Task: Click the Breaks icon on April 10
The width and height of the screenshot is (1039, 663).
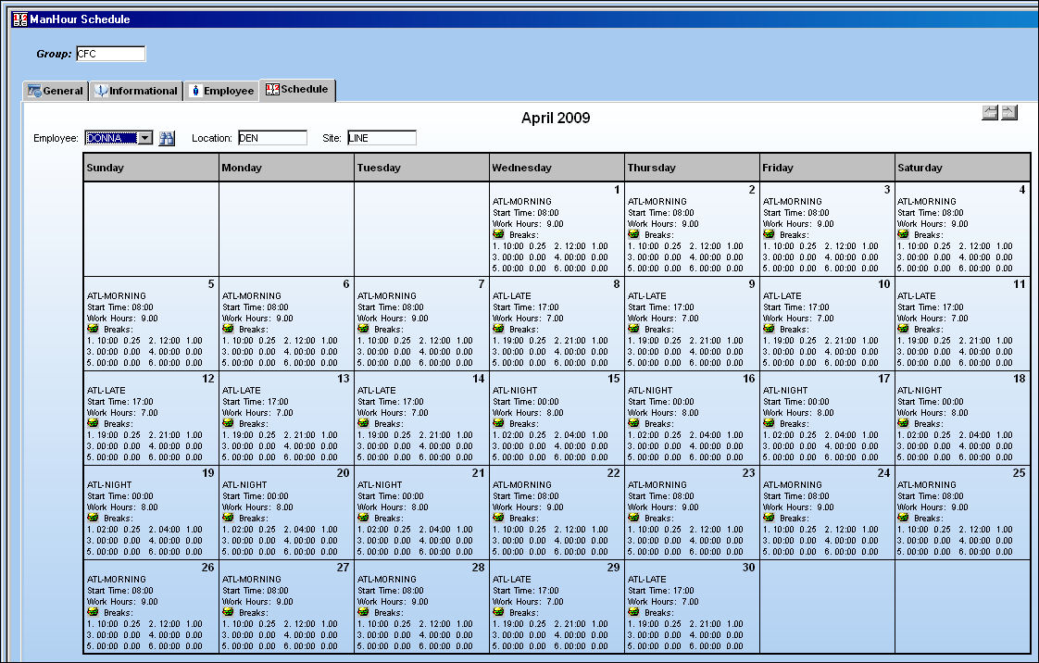Action: point(769,329)
